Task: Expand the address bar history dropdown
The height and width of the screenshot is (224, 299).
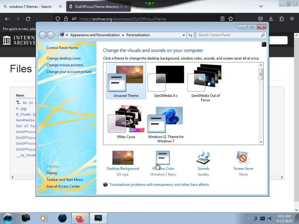Action: tap(184, 35)
